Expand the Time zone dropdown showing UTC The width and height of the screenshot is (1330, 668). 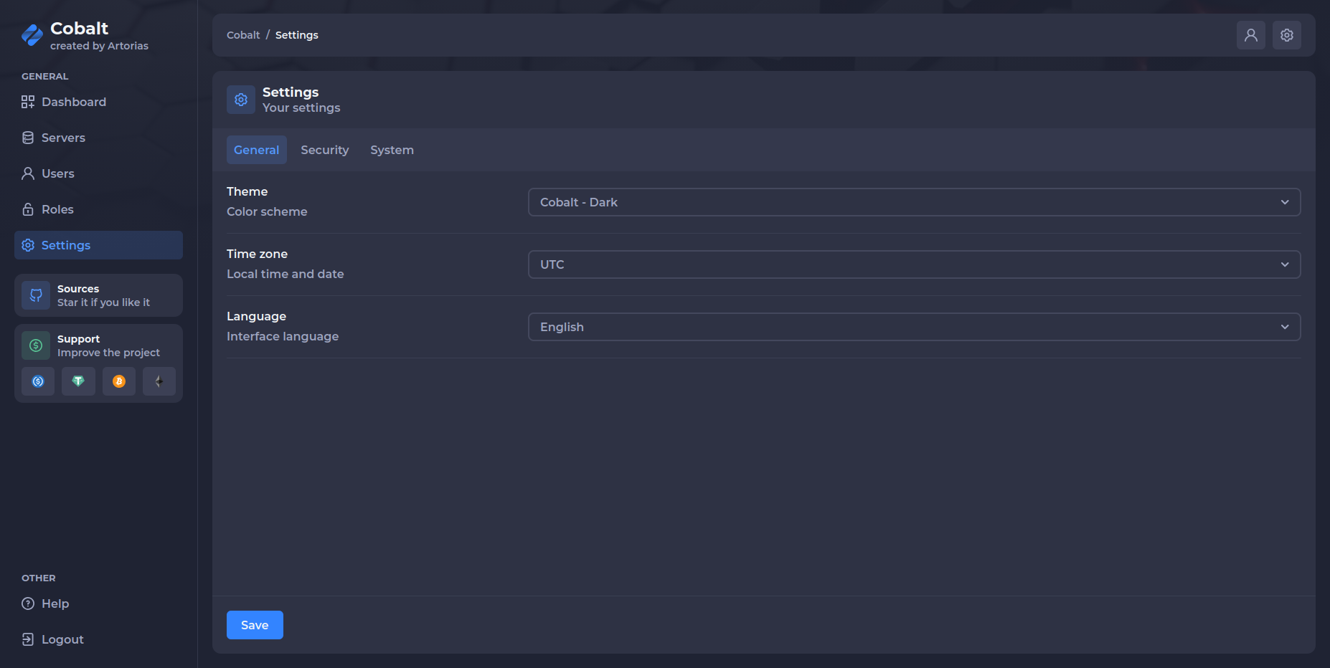(x=915, y=264)
